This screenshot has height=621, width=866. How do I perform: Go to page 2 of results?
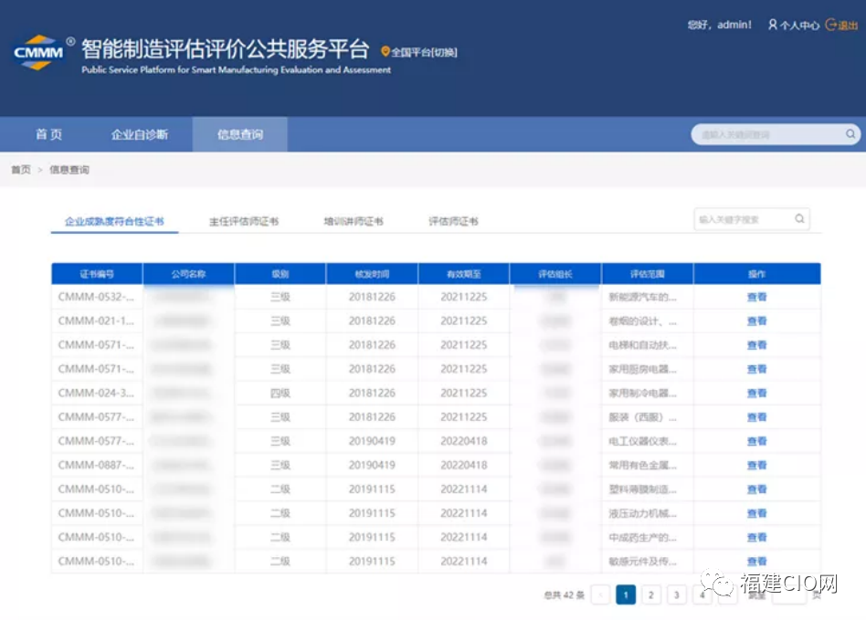pos(650,595)
